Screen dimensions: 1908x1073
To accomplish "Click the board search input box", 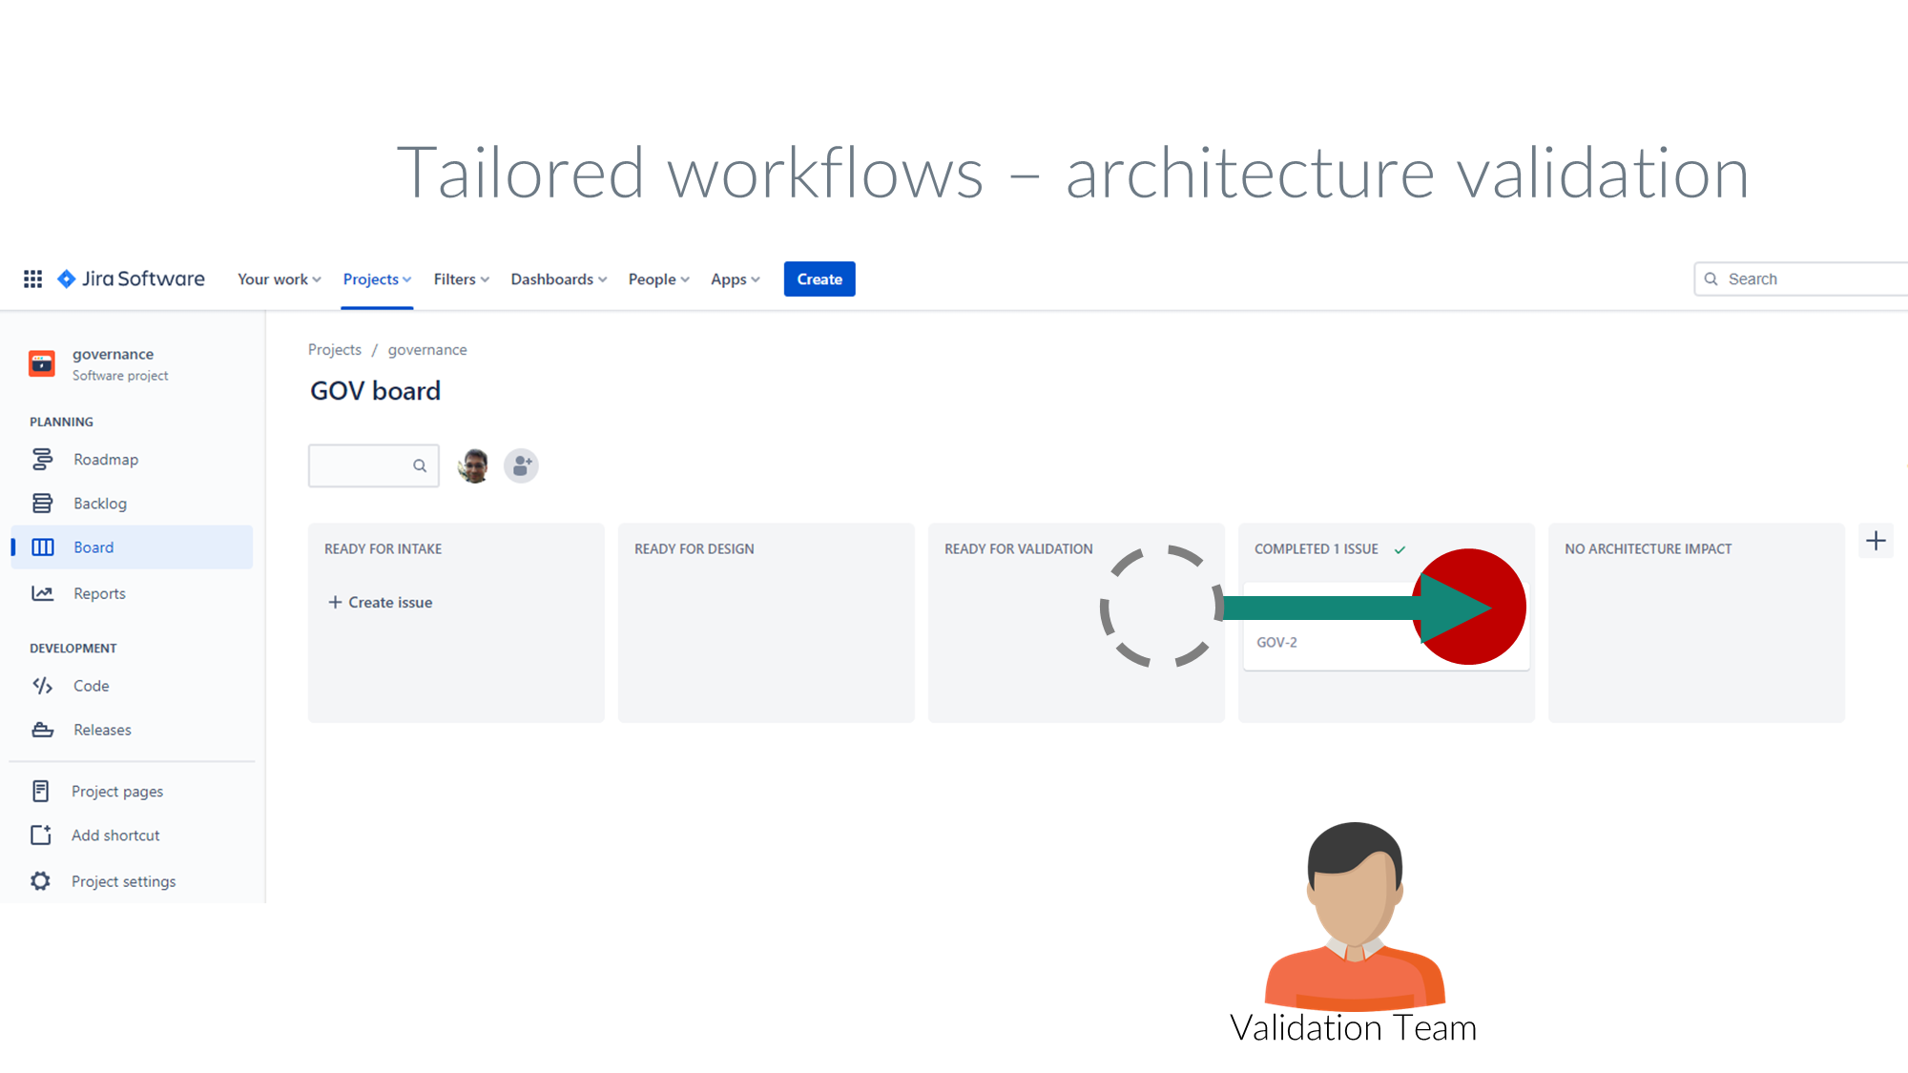I will pyautogui.click(x=363, y=465).
